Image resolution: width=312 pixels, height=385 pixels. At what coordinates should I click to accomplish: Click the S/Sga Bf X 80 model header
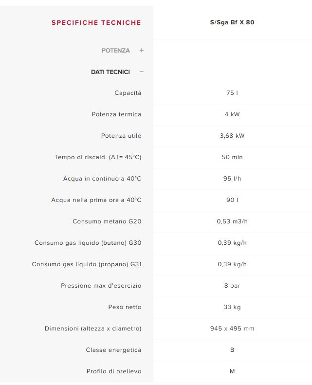(232, 22)
